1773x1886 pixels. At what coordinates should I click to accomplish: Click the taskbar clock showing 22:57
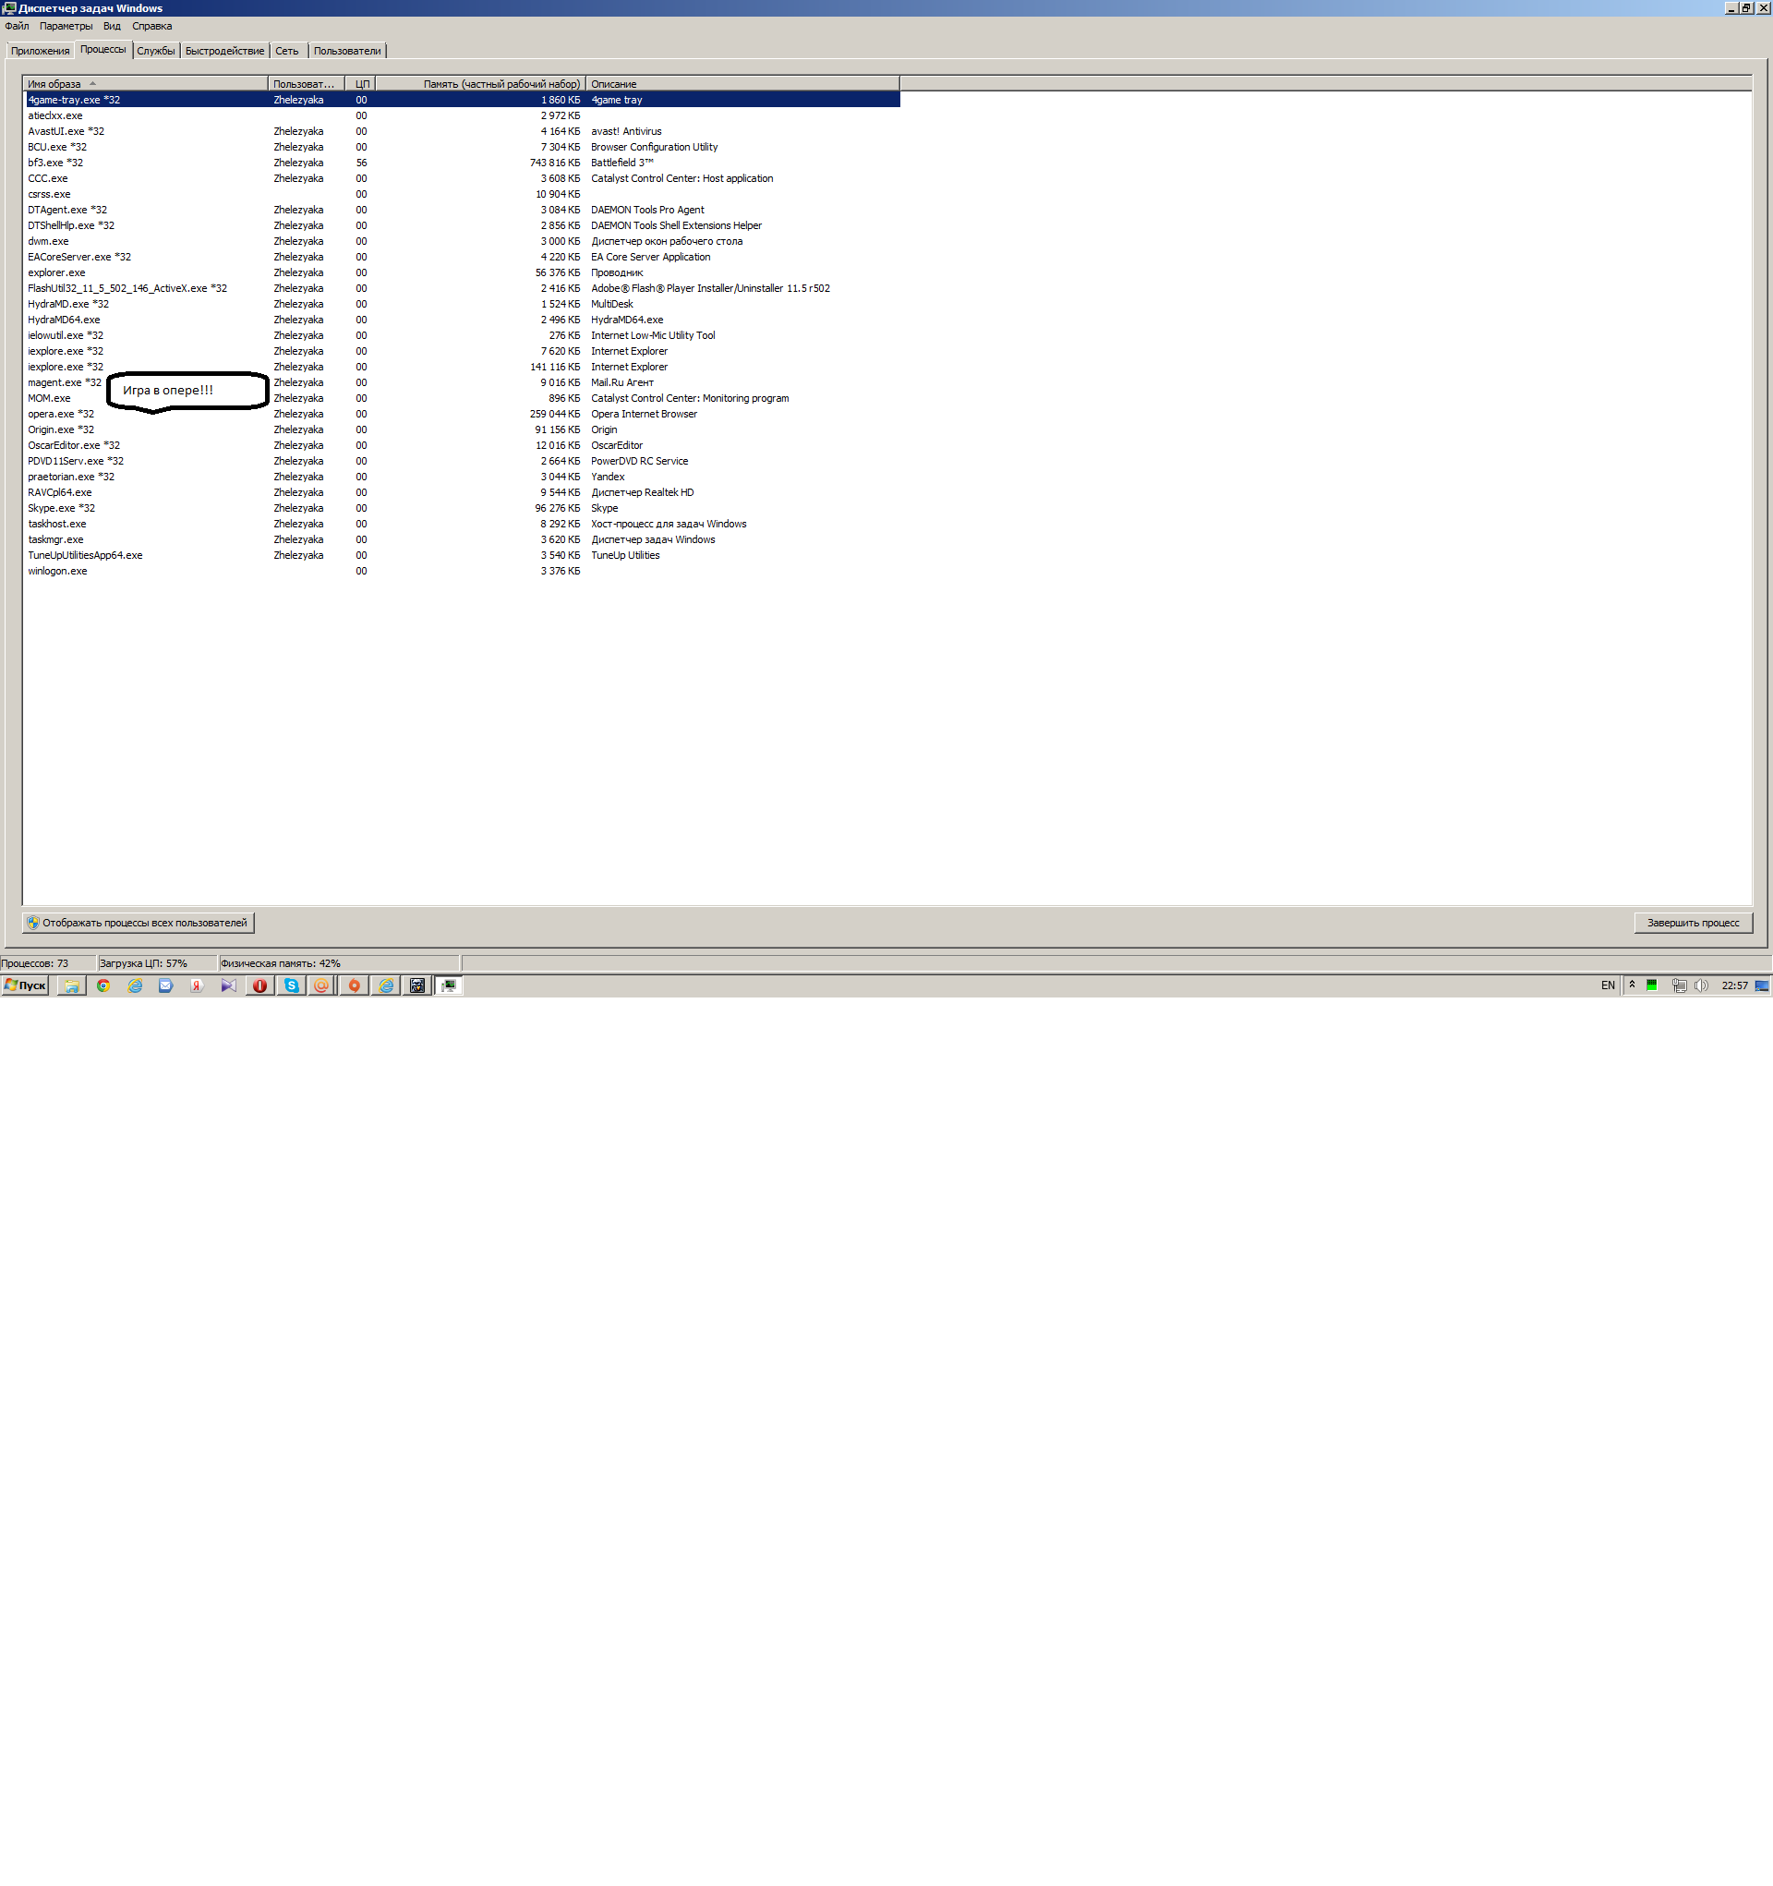tap(1734, 985)
